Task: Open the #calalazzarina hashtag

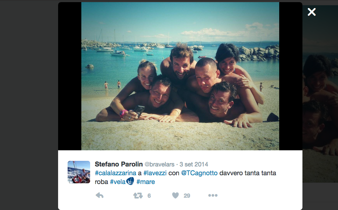Action: [x=115, y=173]
